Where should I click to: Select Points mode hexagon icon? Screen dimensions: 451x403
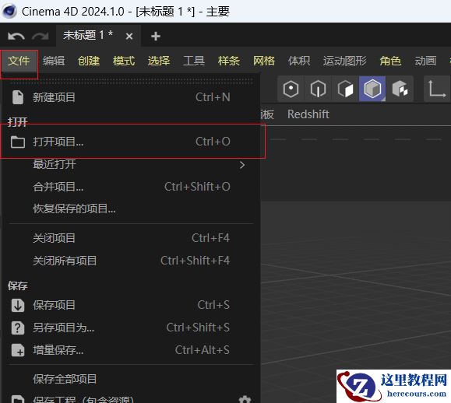291,89
